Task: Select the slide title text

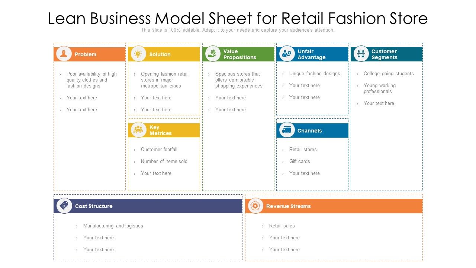Action: click(238, 18)
